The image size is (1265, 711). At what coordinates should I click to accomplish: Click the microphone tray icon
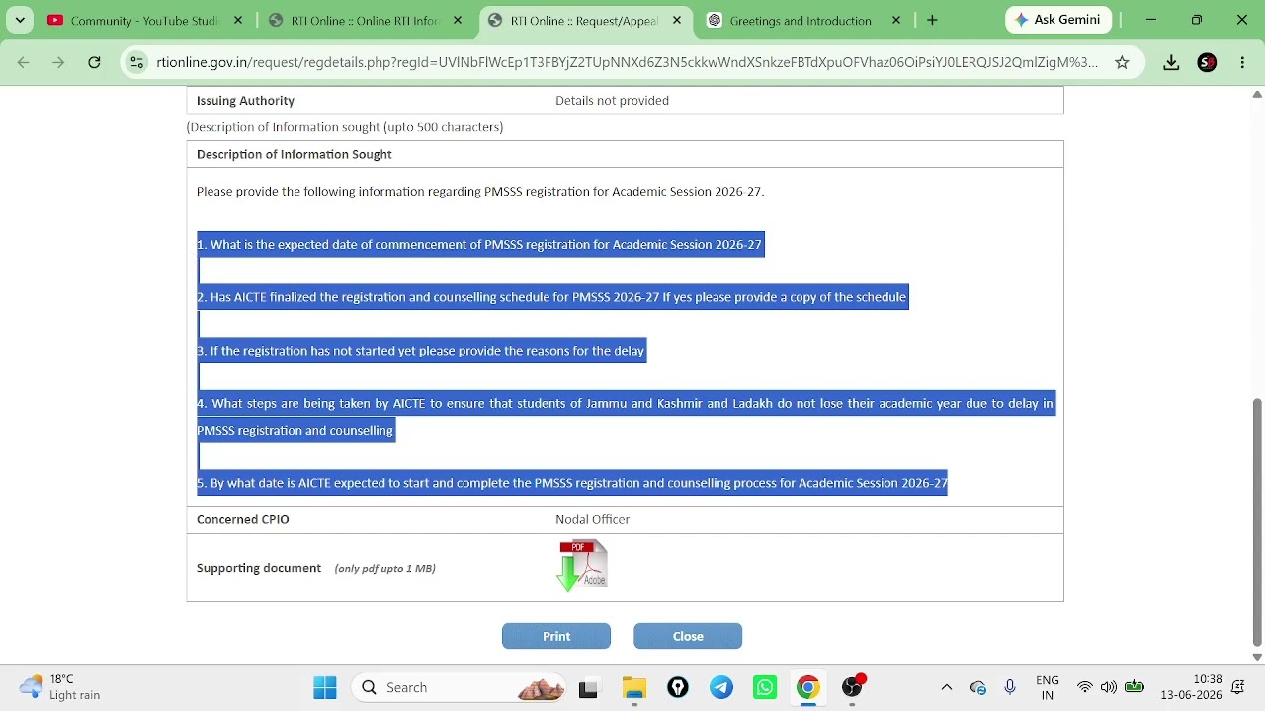(1010, 687)
